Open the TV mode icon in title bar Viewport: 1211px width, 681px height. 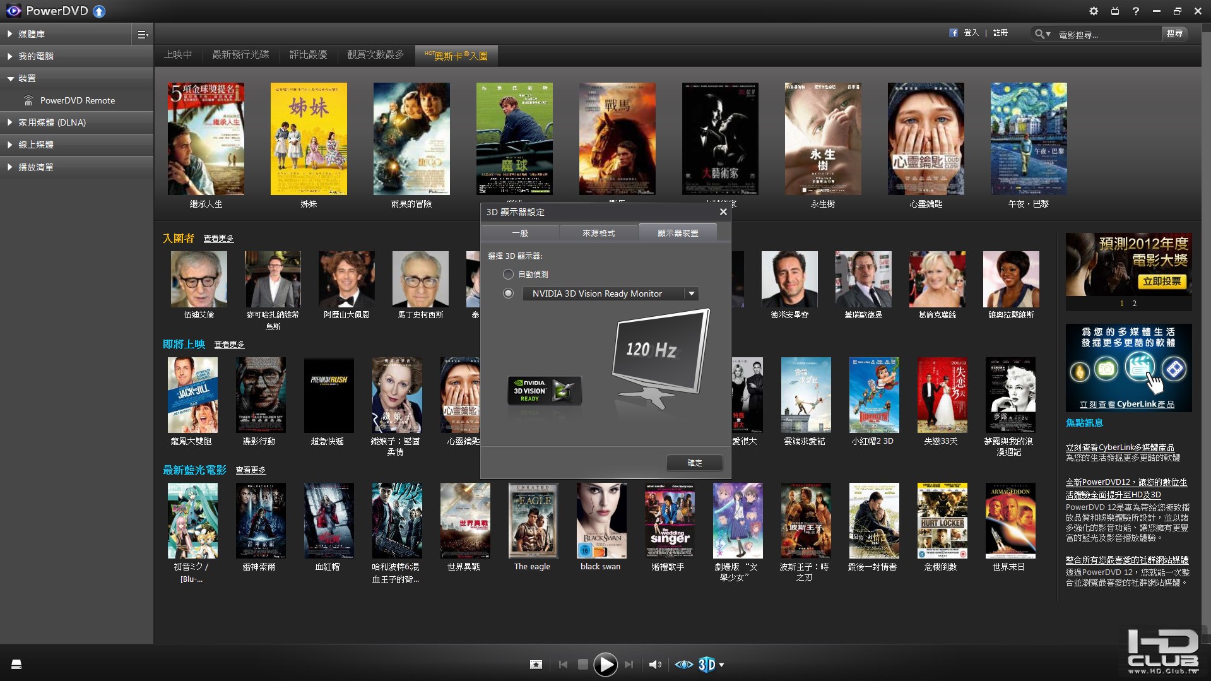[x=1115, y=11]
